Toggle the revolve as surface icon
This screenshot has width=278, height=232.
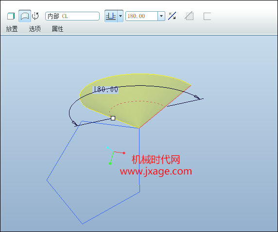click(x=25, y=16)
